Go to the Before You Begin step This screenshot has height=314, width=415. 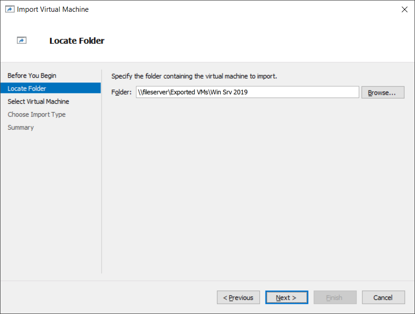coord(32,75)
